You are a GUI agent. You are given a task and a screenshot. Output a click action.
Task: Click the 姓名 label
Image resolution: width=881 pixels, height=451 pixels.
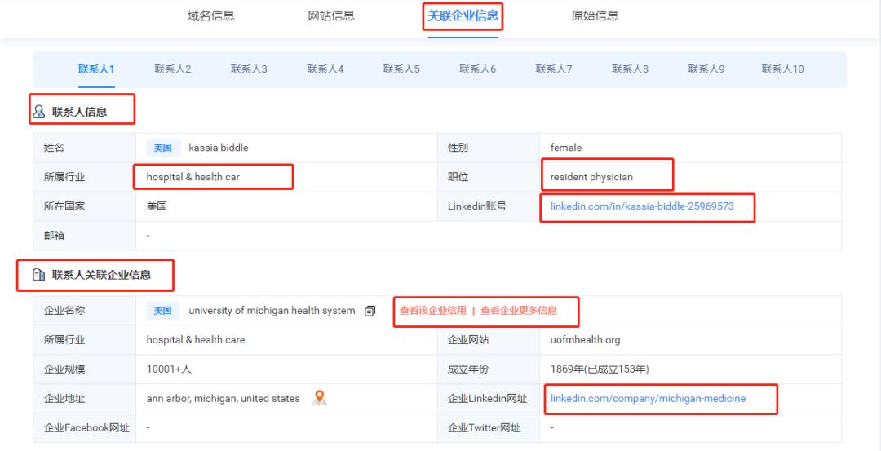54,148
